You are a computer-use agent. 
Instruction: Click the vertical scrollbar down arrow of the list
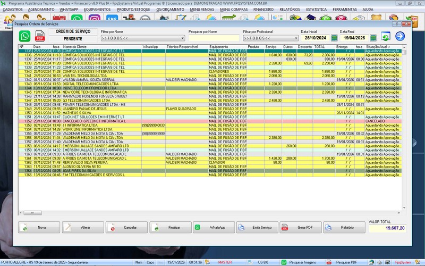click(404, 208)
